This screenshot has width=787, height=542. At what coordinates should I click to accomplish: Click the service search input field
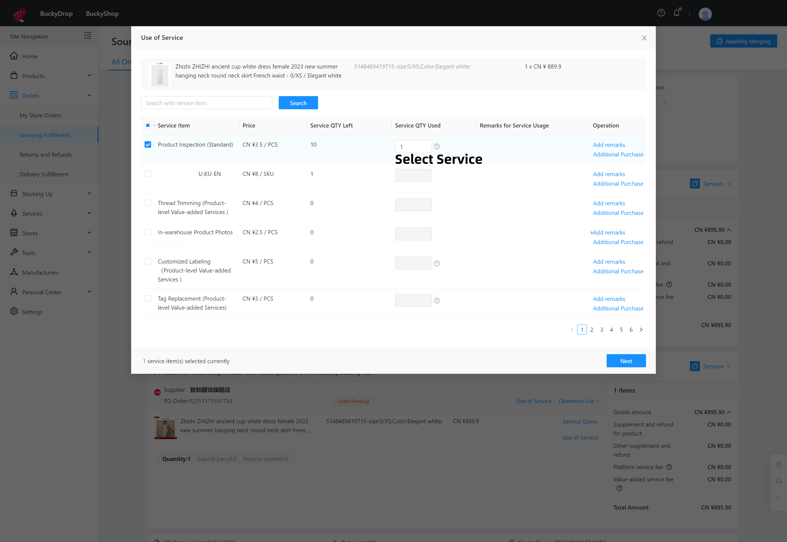click(207, 102)
